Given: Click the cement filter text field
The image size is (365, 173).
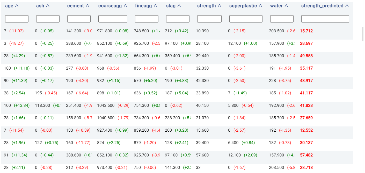Looking at the screenshot, I should pos(79,19).
